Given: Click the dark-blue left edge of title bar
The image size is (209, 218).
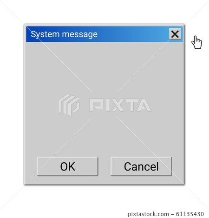Looking at the screenshot, I should point(29,34).
